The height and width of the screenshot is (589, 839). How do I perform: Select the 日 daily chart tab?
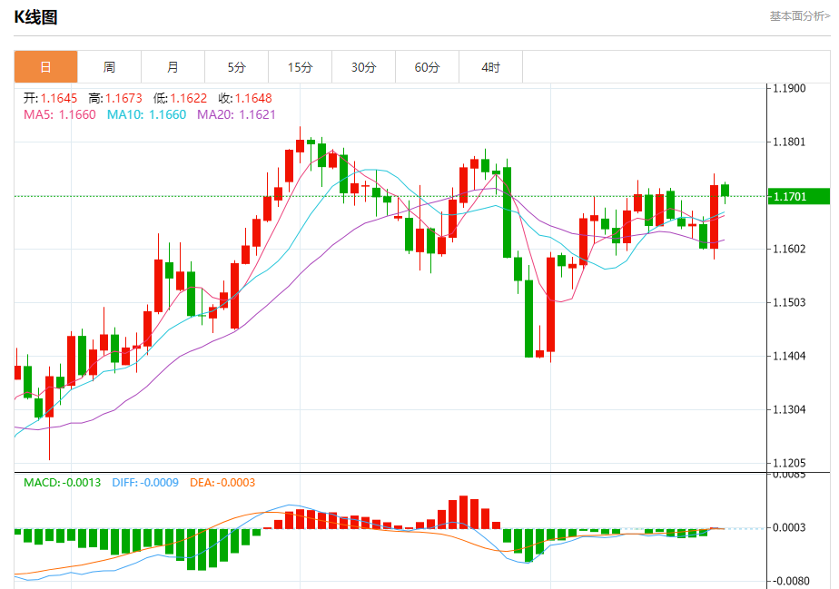45,67
